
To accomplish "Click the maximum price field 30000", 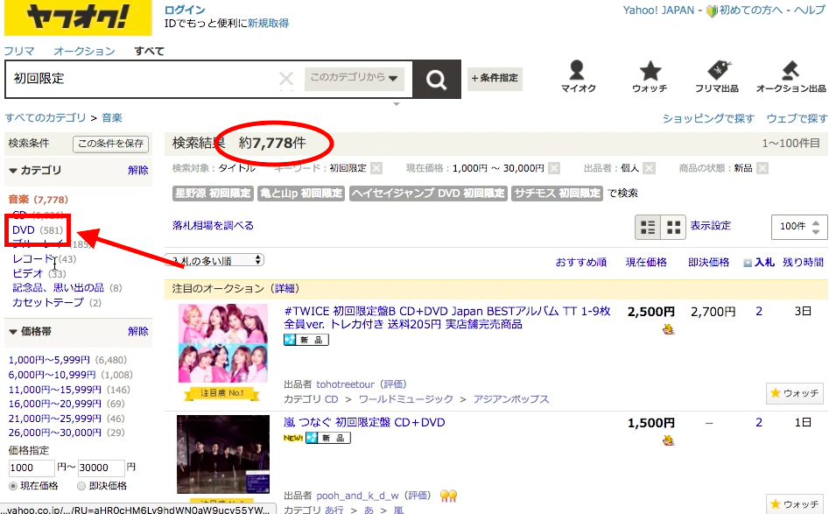I will [x=101, y=468].
